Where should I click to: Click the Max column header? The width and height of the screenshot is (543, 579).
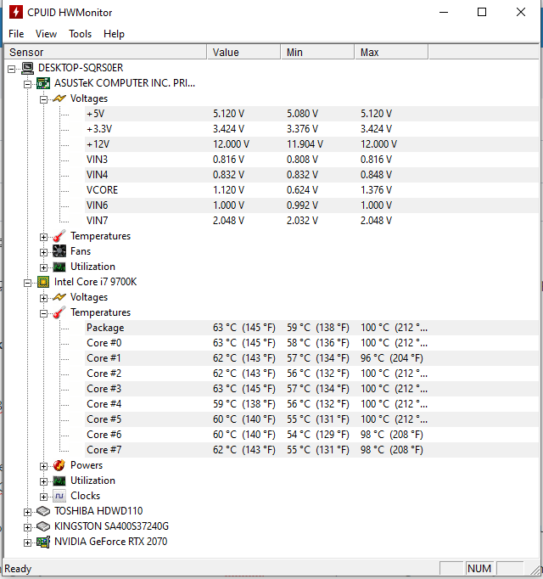click(x=392, y=52)
